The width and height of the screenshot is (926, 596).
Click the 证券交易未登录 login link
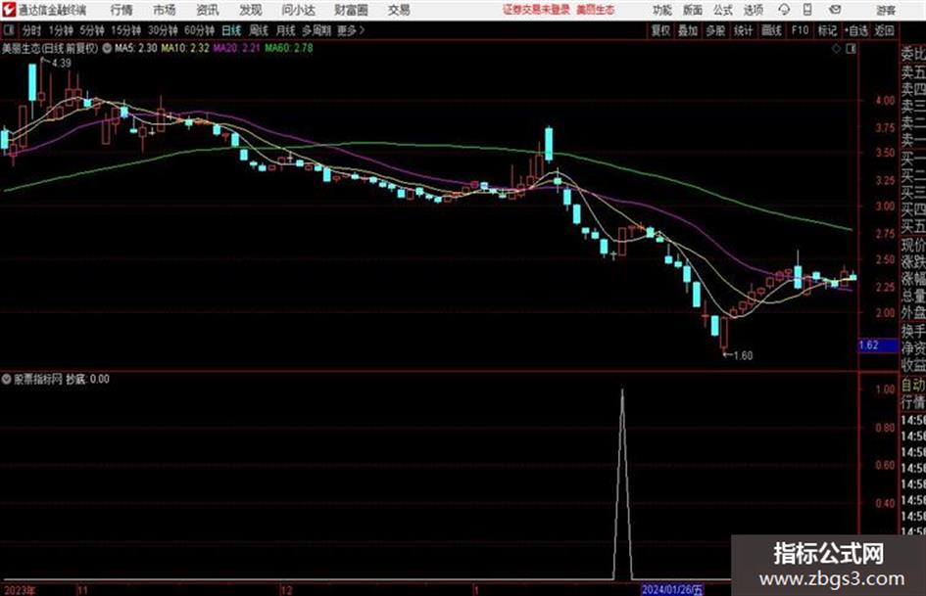[x=536, y=10]
